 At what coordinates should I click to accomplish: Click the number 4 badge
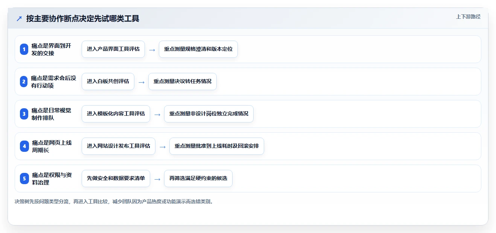point(24,146)
